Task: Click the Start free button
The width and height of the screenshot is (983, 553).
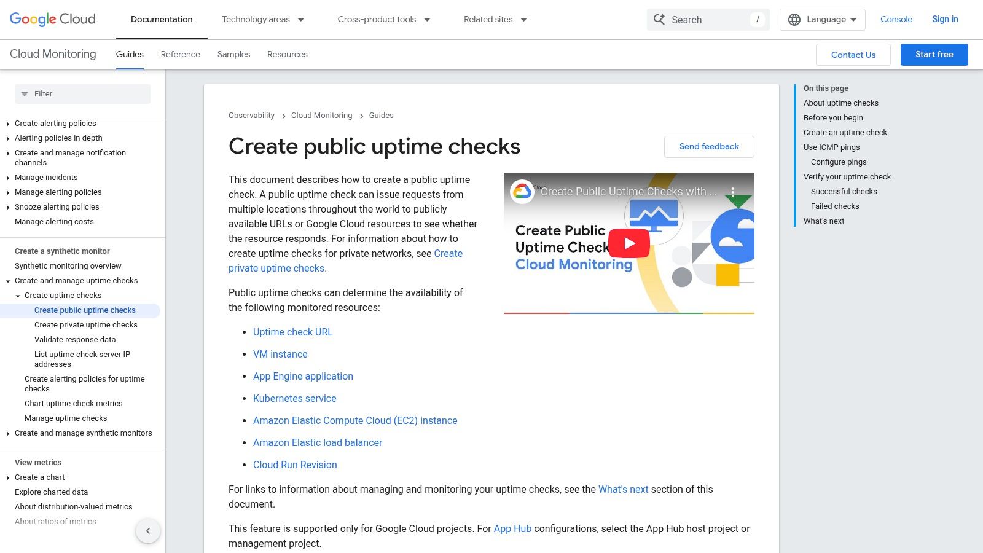Action: (934, 54)
